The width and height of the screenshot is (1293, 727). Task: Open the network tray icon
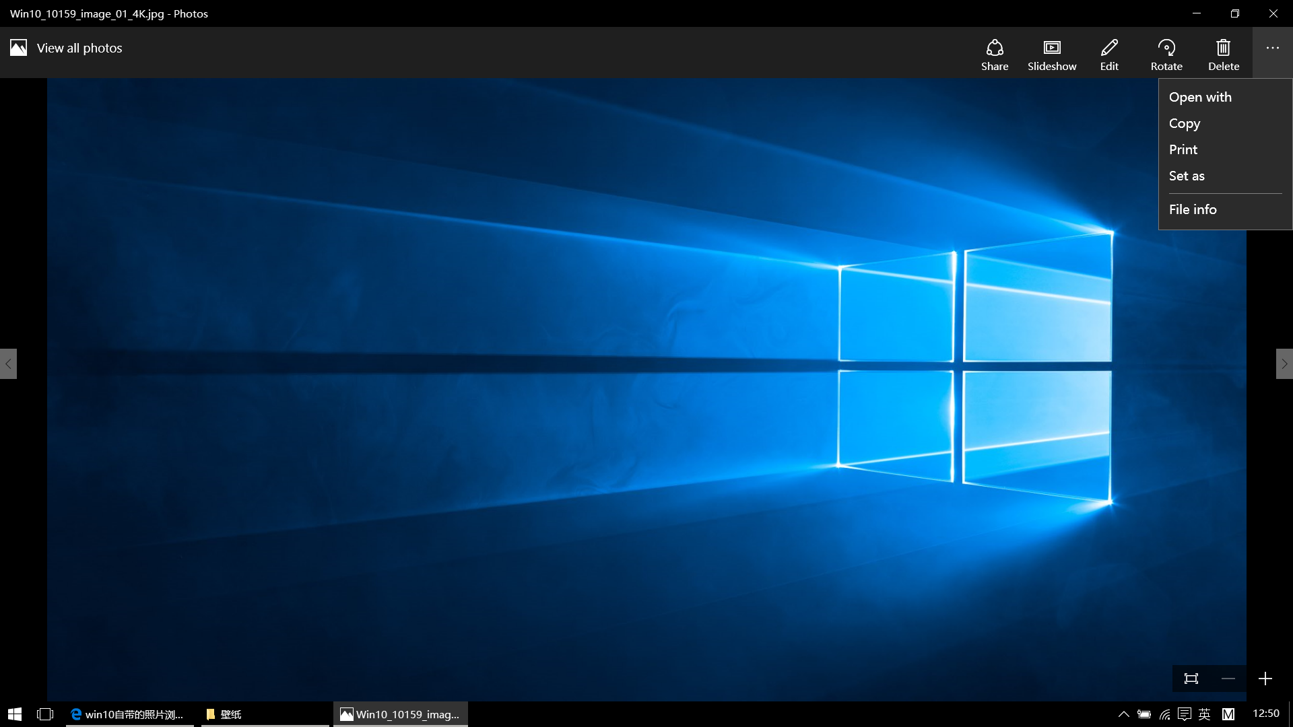[1165, 714]
